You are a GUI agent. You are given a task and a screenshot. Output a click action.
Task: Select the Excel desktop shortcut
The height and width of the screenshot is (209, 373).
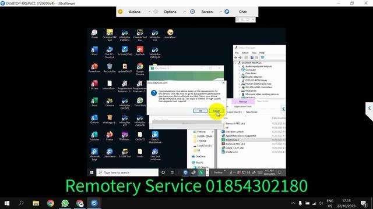point(94,102)
